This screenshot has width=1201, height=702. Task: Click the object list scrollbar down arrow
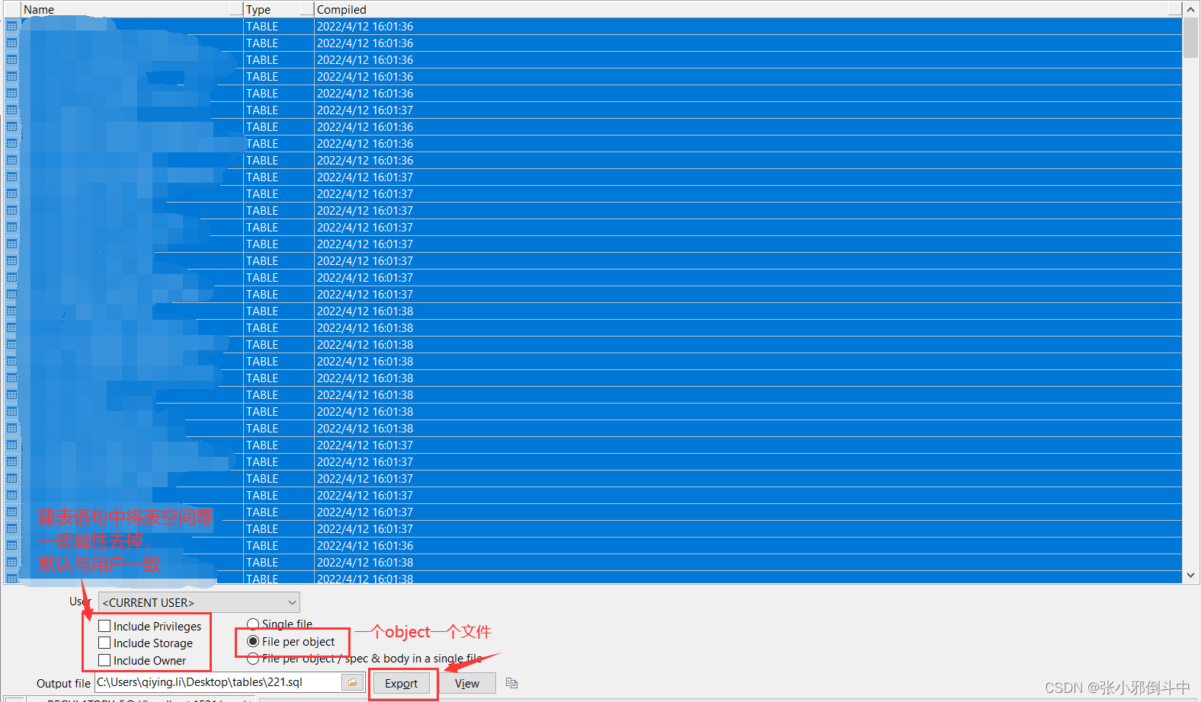click(x=1190, y=576)
